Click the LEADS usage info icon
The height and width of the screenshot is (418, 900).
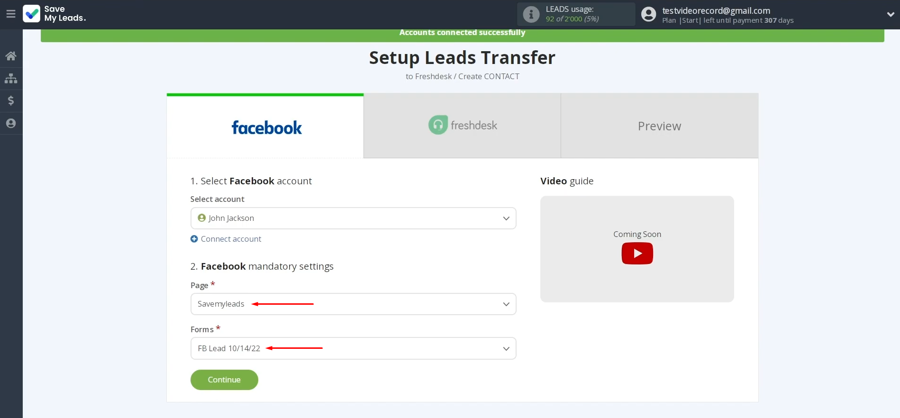coord(531,14)
